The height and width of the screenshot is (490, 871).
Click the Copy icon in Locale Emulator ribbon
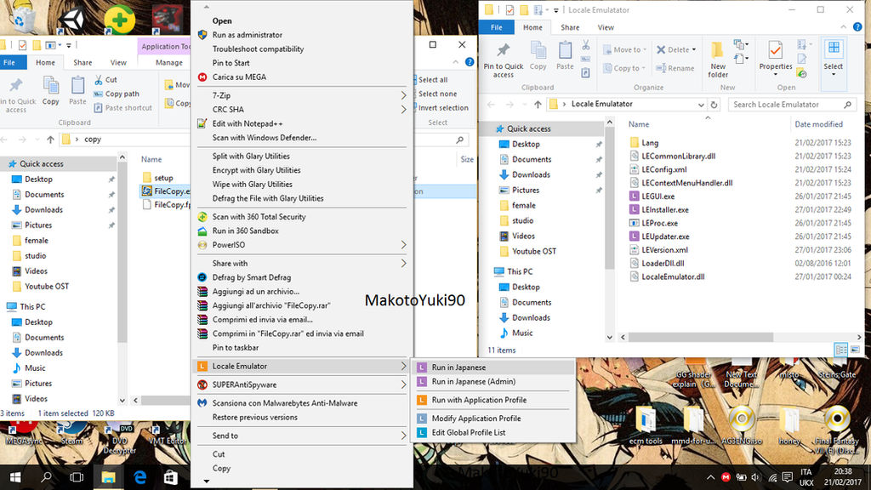coord(538,51)
